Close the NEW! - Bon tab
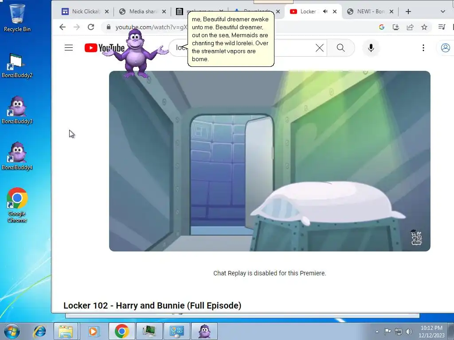 [x=391, y=12]
